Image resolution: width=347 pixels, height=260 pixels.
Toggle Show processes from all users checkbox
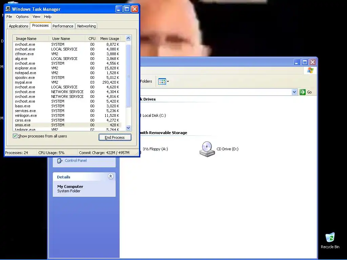point(15,136)
